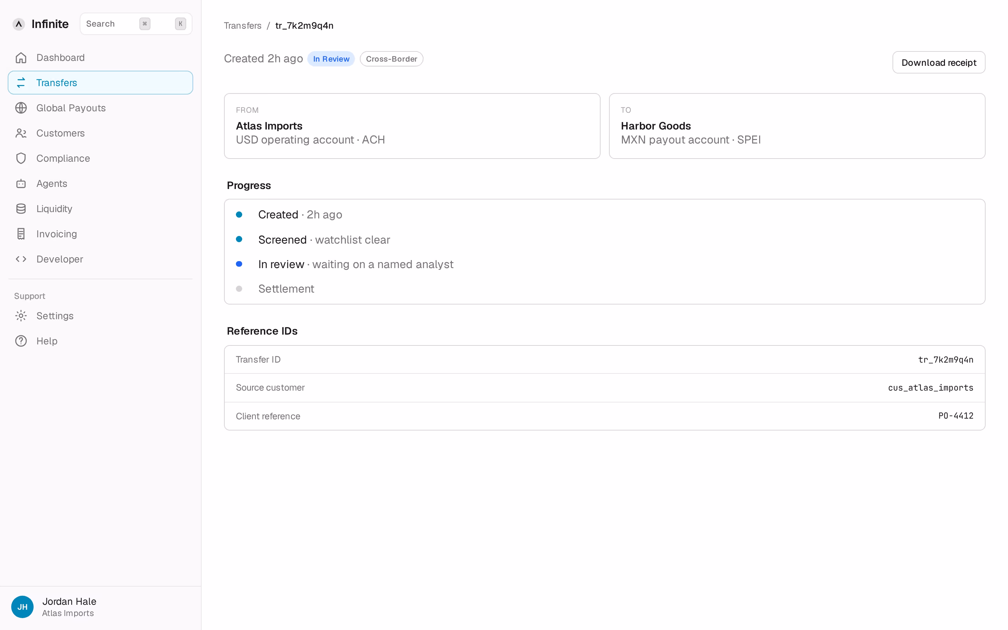Click the Client reference row label

268,416
